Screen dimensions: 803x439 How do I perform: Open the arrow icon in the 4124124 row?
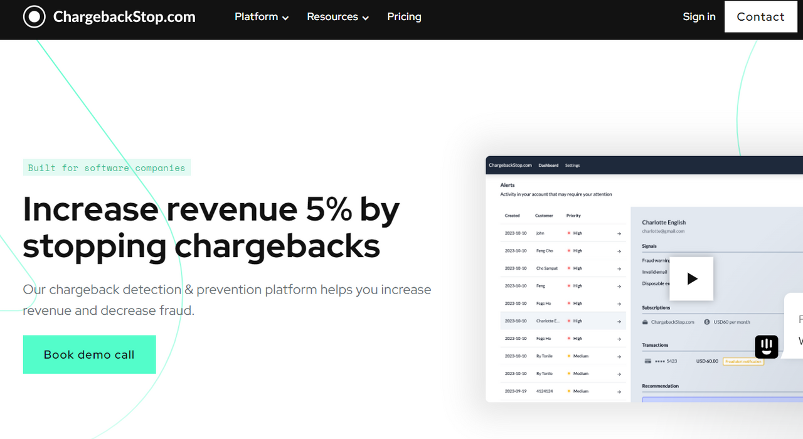coord(619,391)
